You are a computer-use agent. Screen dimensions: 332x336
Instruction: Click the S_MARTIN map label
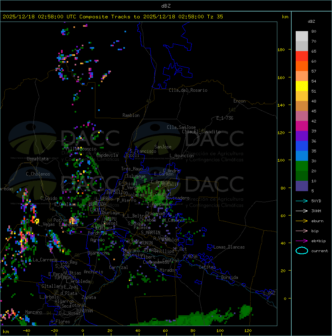[x=150, y=233]
